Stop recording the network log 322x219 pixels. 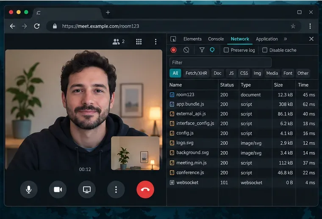(174, 50)
